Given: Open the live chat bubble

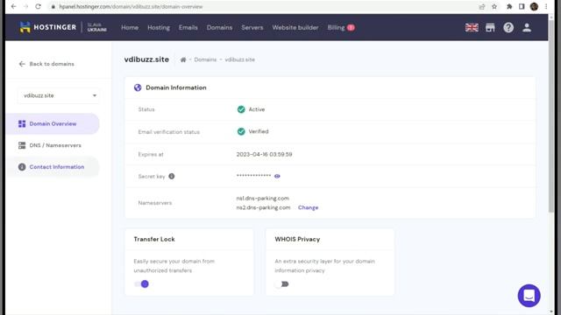Looking at the screenshot, I should [529, 296].
